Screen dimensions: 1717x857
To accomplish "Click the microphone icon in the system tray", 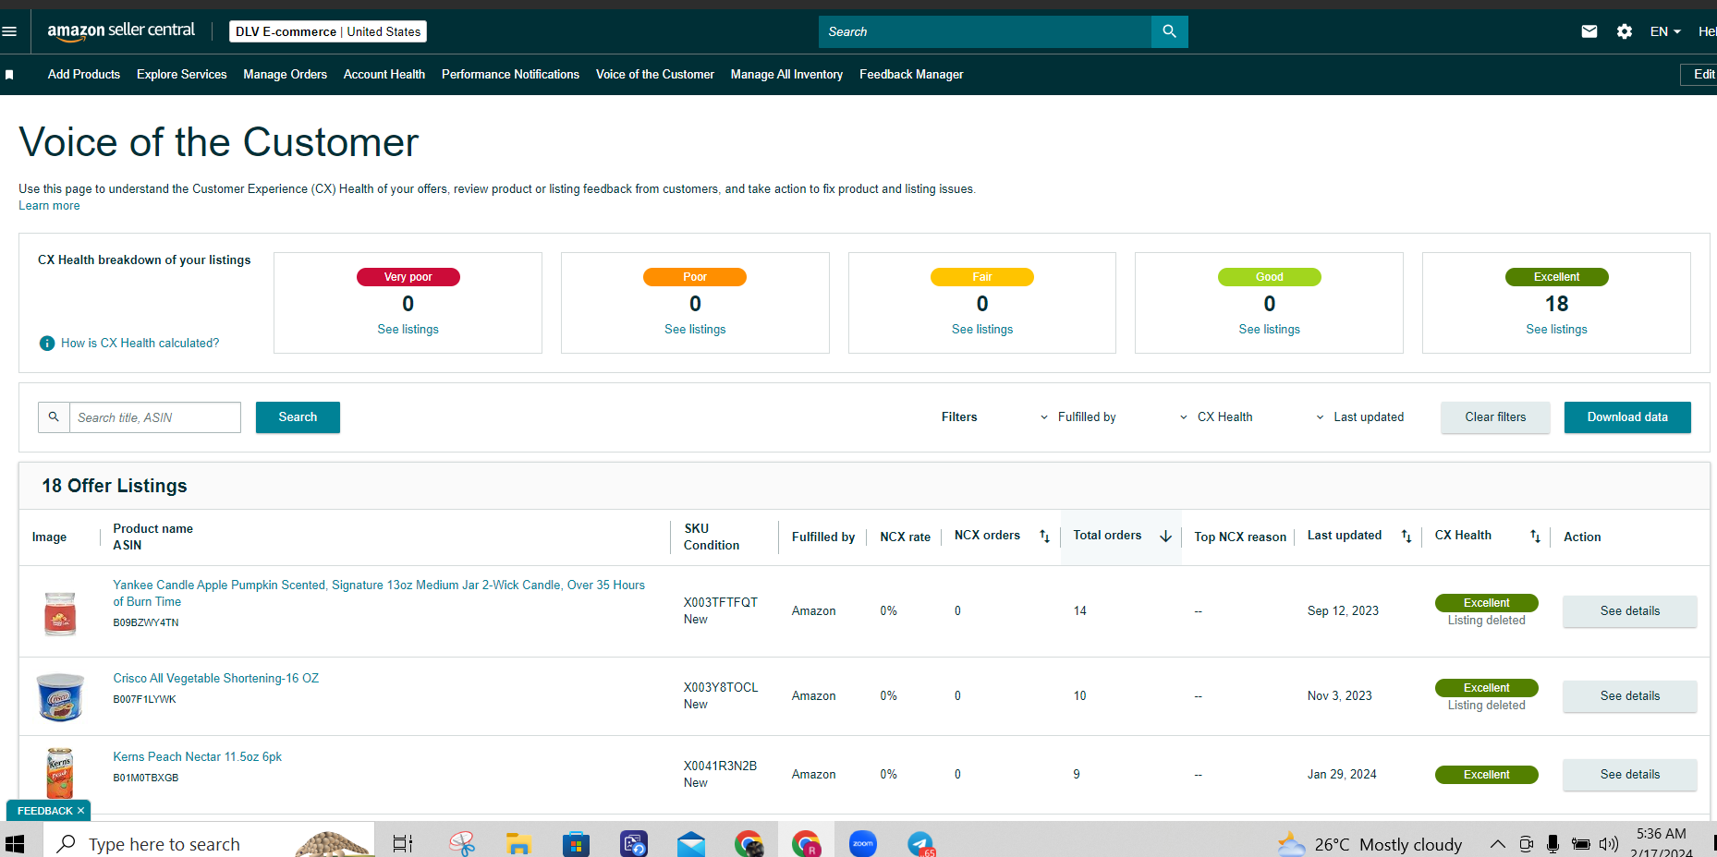I will coord(1553,844).
